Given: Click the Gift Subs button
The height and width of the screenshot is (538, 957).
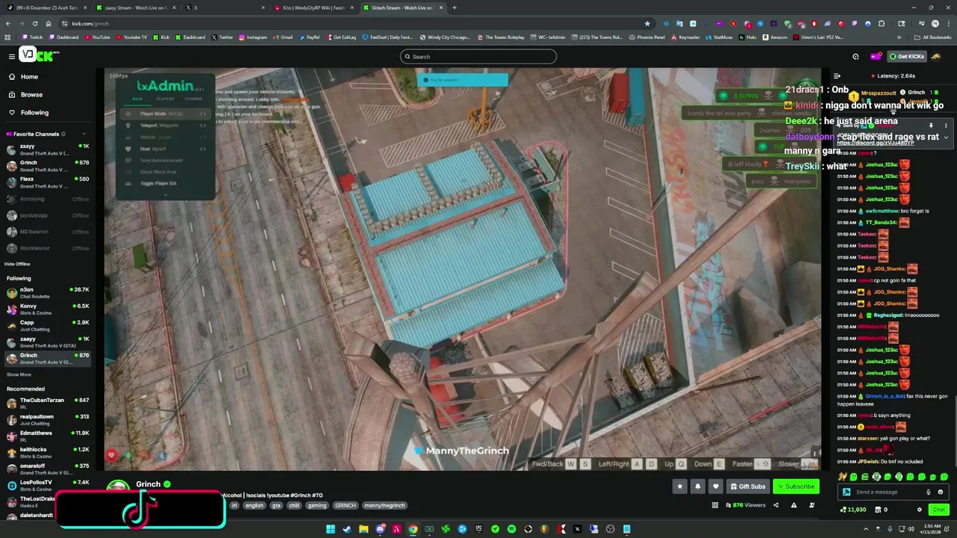Looking at the screenshot, I should tap(748, 486).
